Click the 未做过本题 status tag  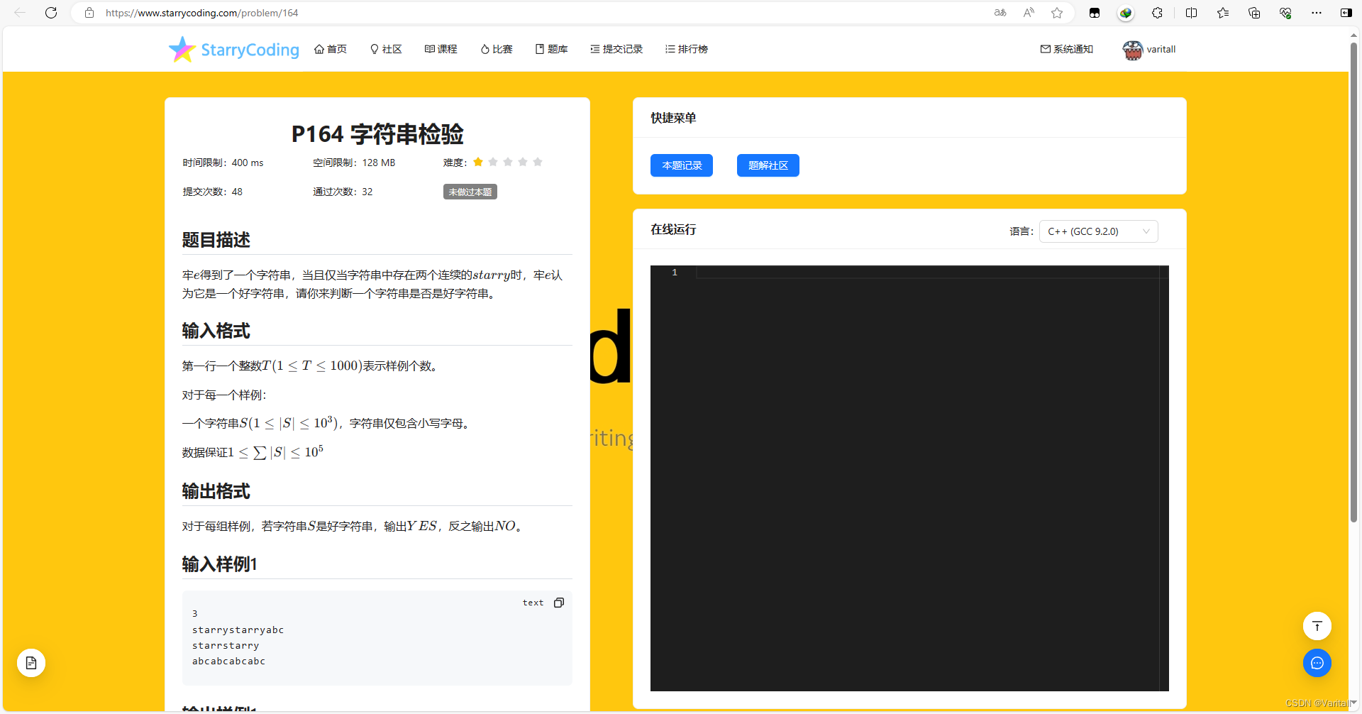click(x=470, y=192)
